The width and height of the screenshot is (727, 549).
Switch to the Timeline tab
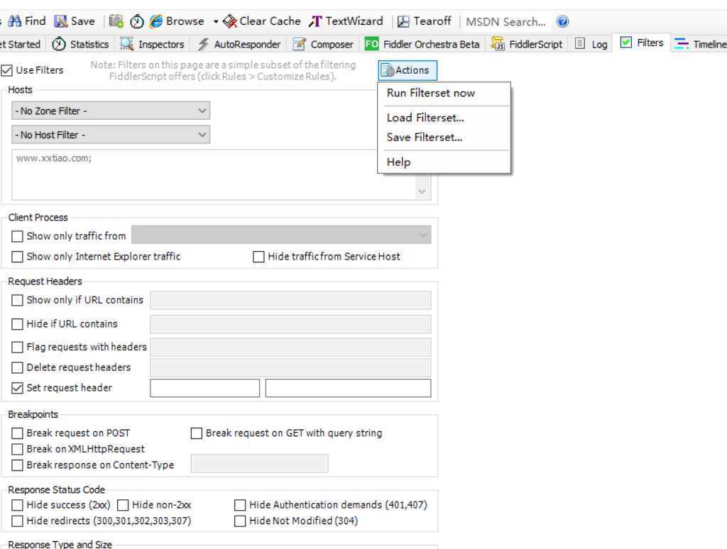(699, 44)
